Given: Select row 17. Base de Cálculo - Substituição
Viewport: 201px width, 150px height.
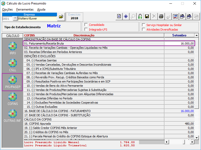Looking at the screenshot, I should (94, 115).
